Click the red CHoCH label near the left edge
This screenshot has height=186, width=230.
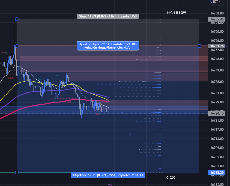coord(11,78)
